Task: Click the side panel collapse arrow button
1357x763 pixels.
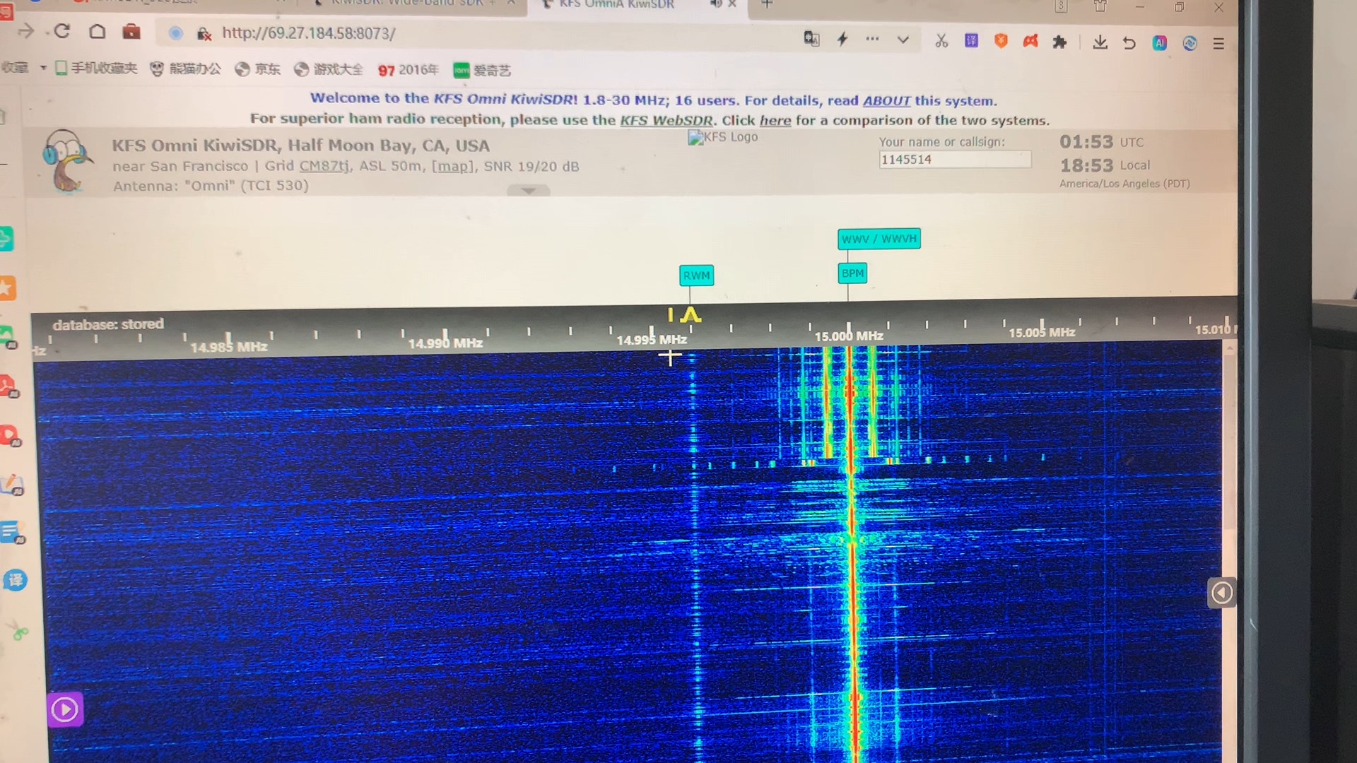Action: [x=1221, y=593]
